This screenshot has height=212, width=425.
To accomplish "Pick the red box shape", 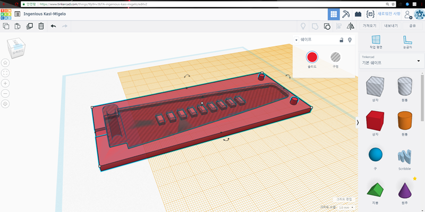I will point(375,121).
